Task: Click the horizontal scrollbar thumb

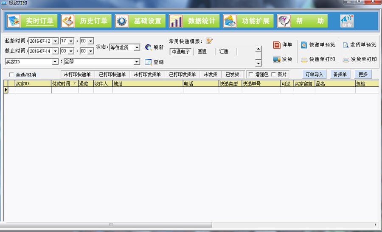Action: [106, 225]
